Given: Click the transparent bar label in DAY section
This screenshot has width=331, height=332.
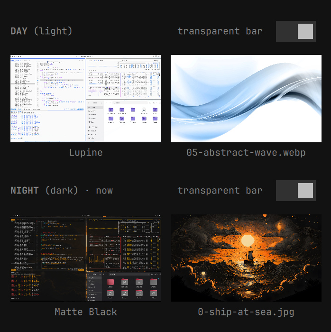Looking at the screenshot, I should click(x=220, y=31).
